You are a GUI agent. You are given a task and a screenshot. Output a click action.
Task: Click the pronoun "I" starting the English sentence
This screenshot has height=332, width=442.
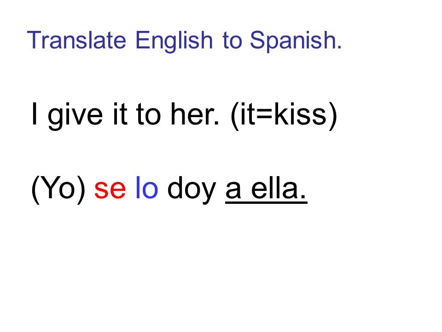(x=35, y=114)
